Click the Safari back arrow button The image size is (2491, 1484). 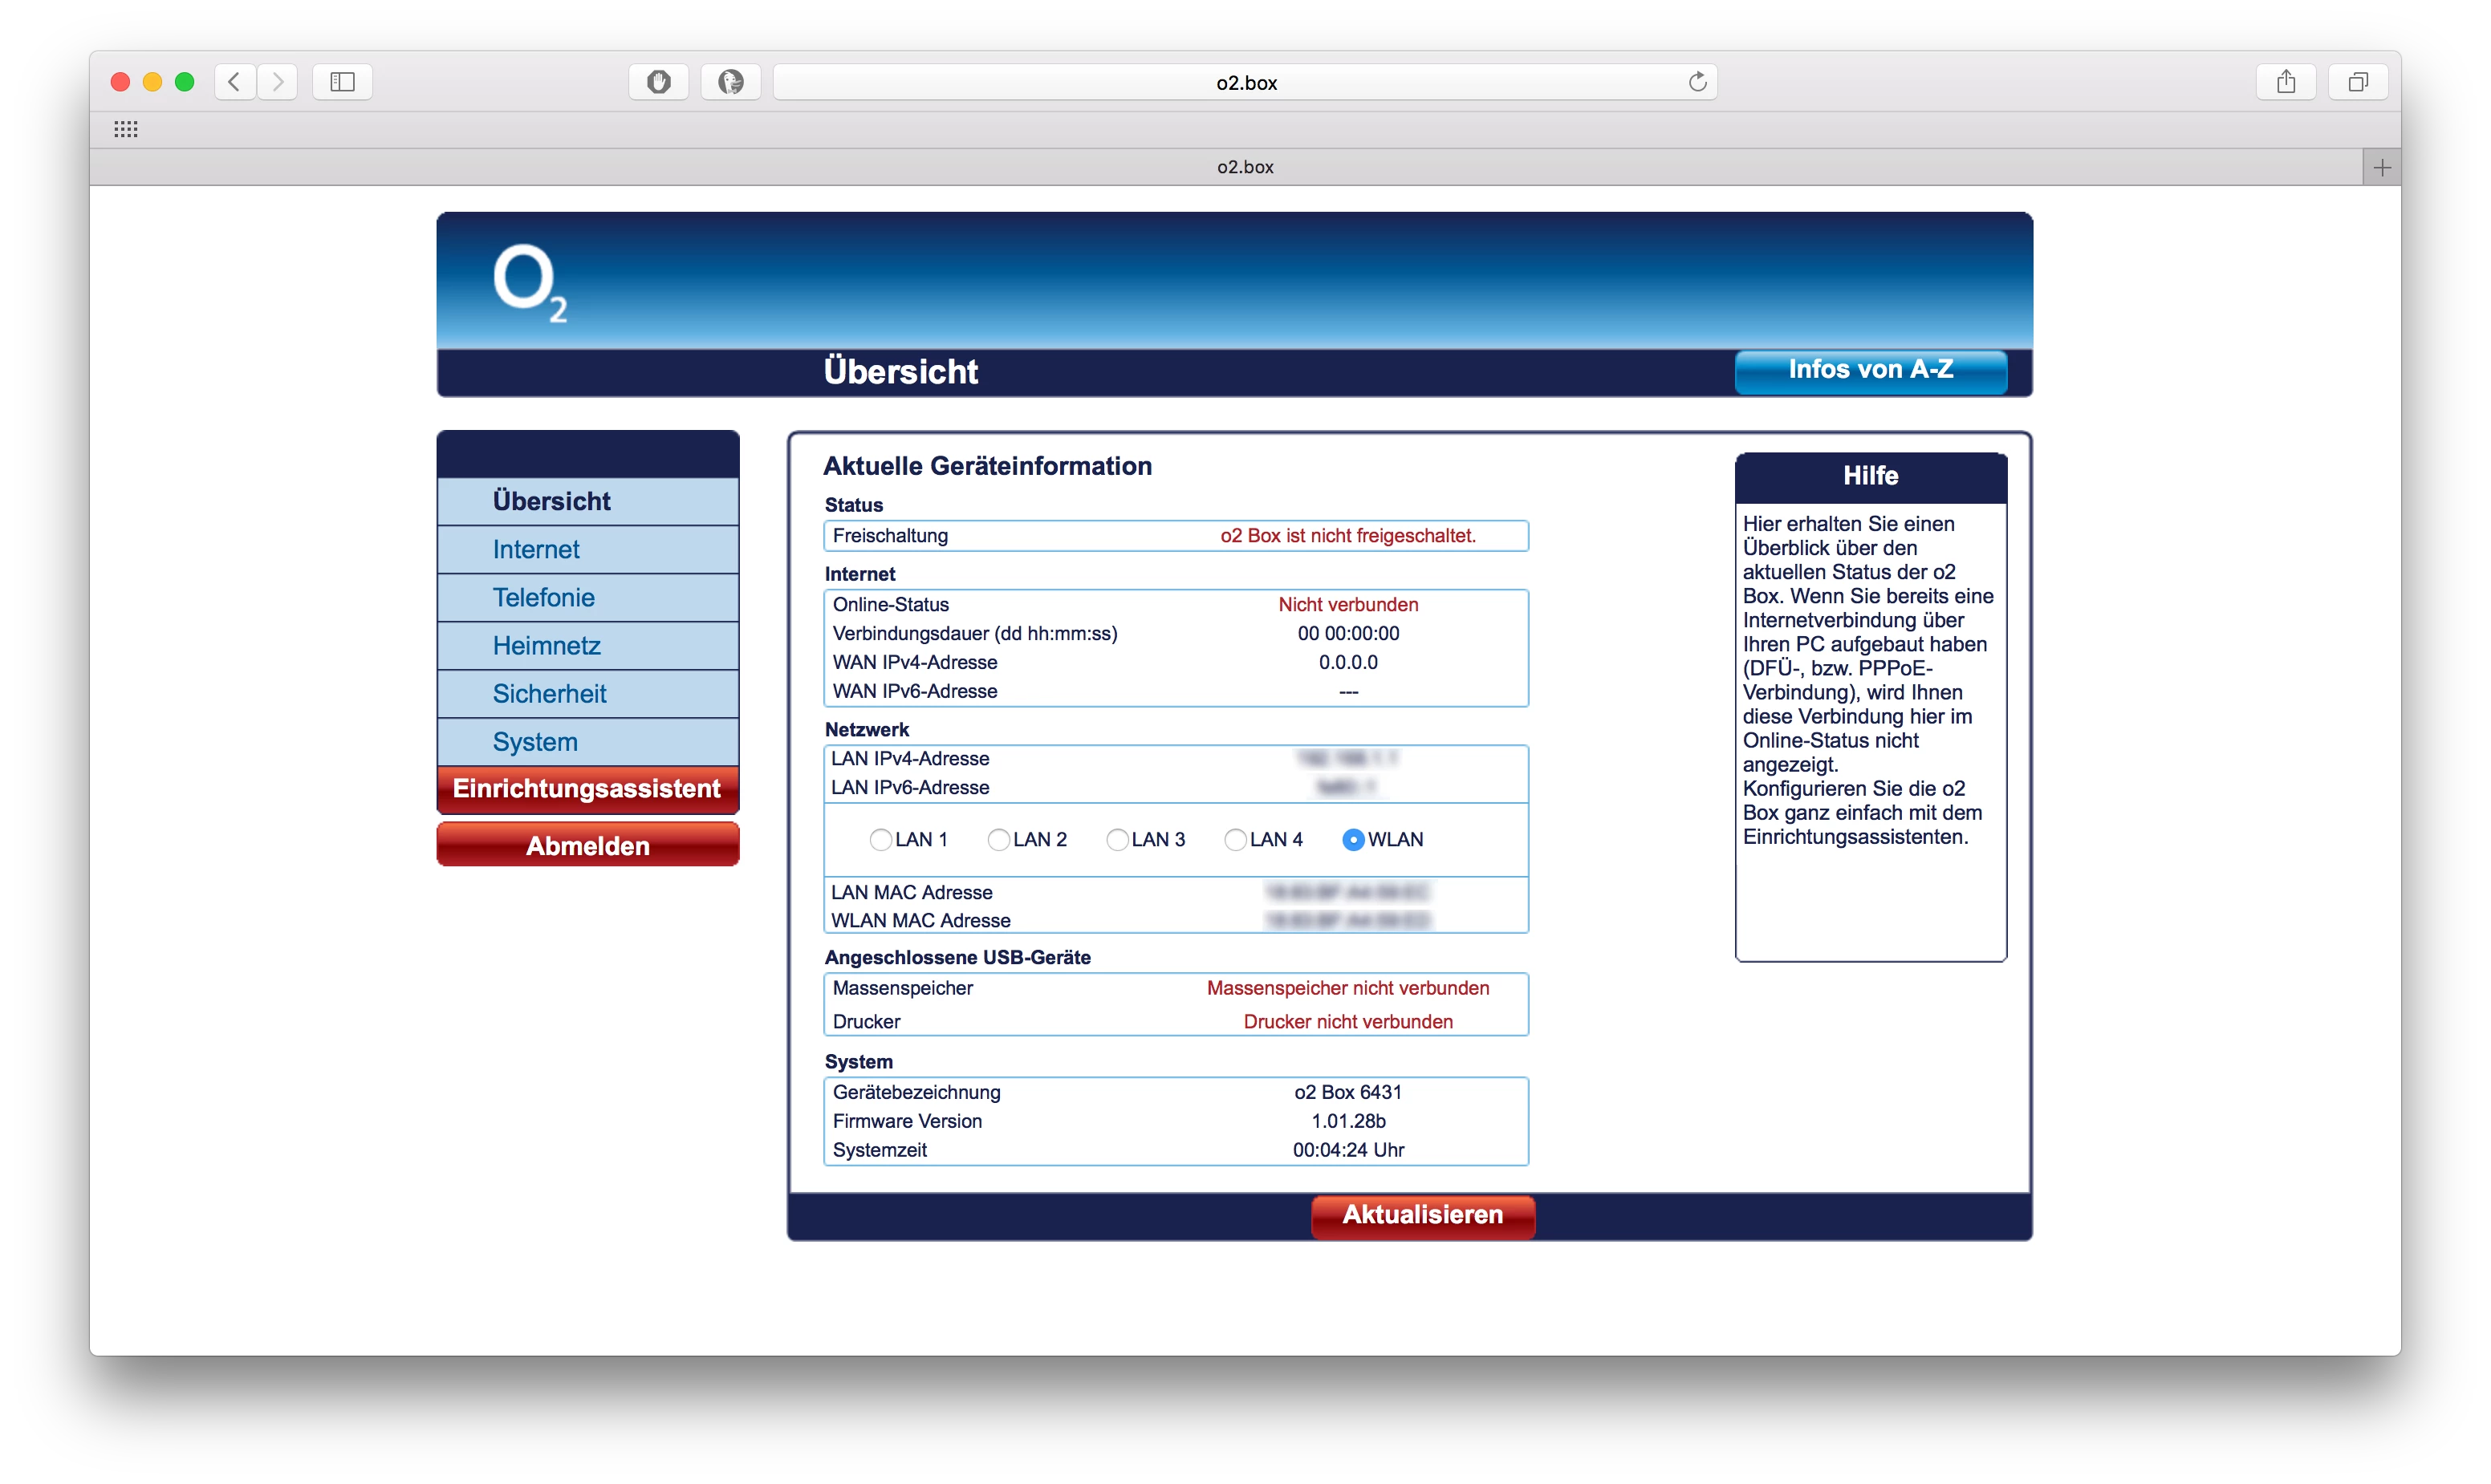tap(234, 82)
